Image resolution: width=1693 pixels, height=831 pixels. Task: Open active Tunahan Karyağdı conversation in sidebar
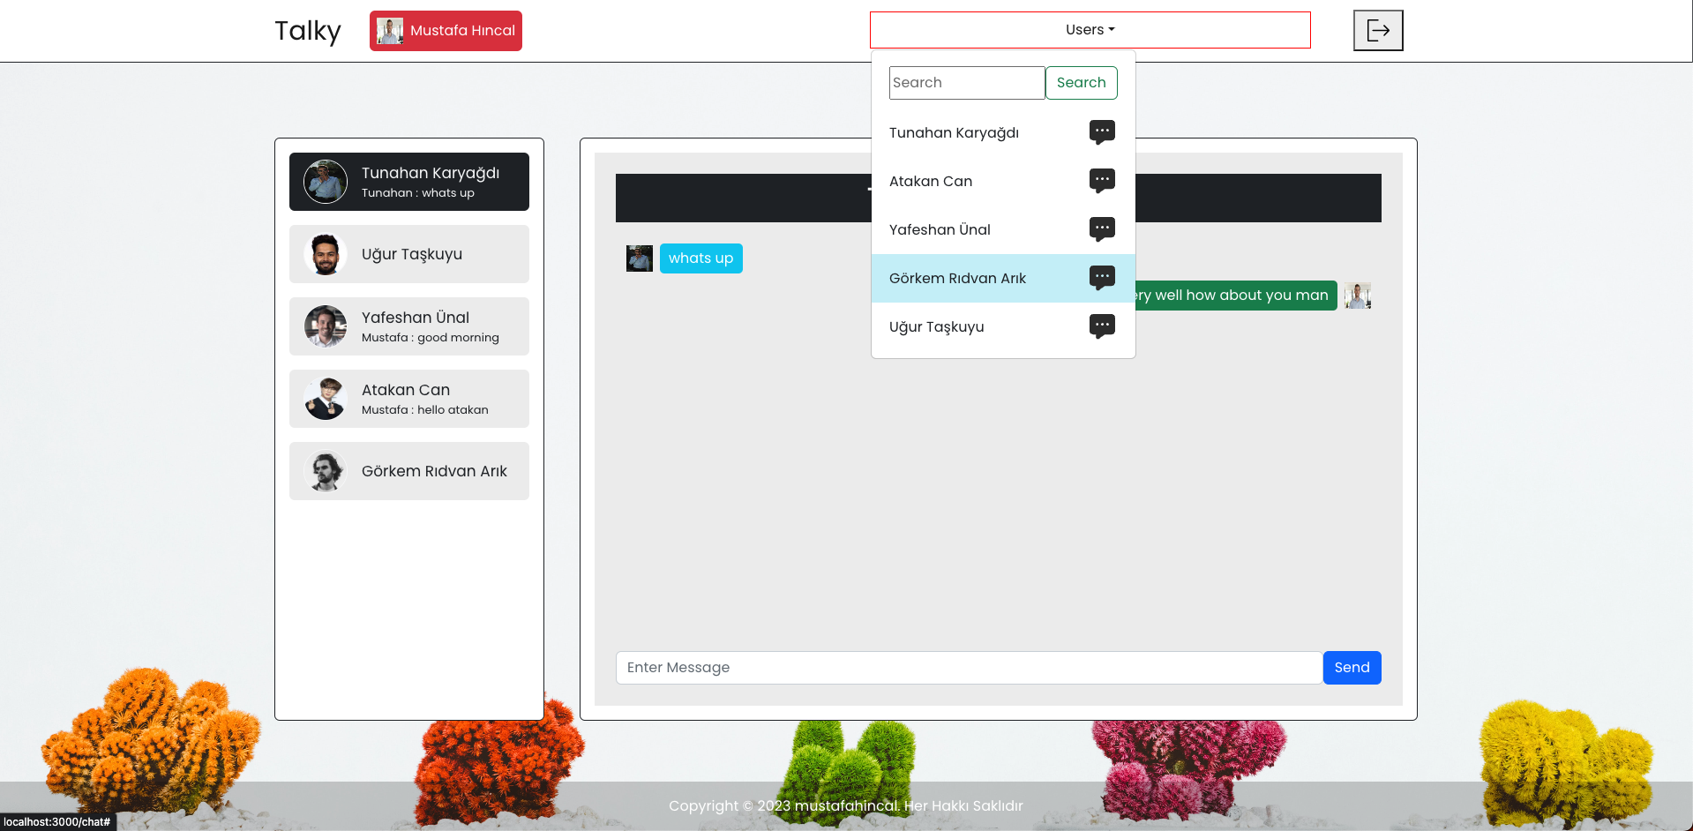click(409, 182)
